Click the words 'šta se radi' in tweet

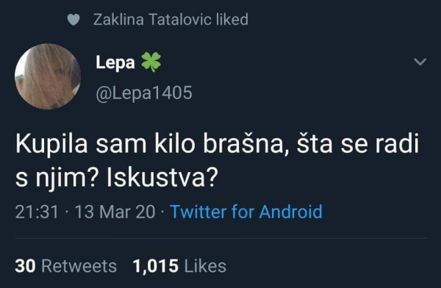[x=358, y=144]
